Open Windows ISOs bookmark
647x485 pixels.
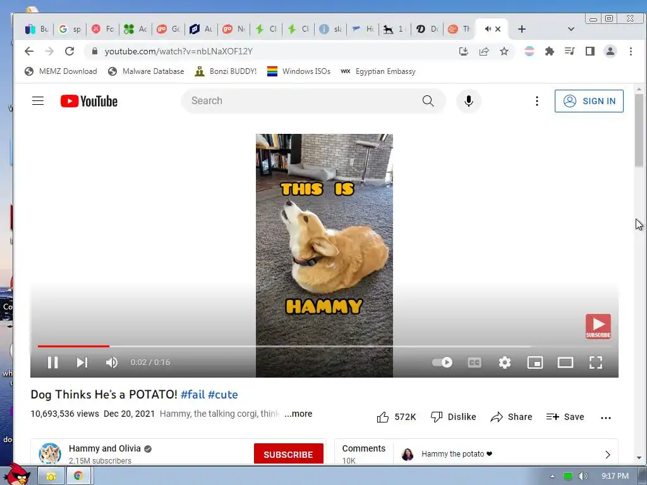(x=299, y=71)
